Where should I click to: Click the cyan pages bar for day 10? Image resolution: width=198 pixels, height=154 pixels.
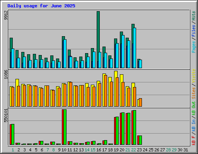click(x=65, y=54)
